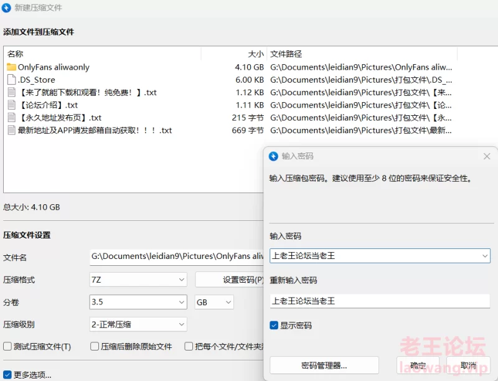This screenshot has height=381, width=498.
Task: Click the OnlyFans aliw... file path cell
Action: click(361, 67)
